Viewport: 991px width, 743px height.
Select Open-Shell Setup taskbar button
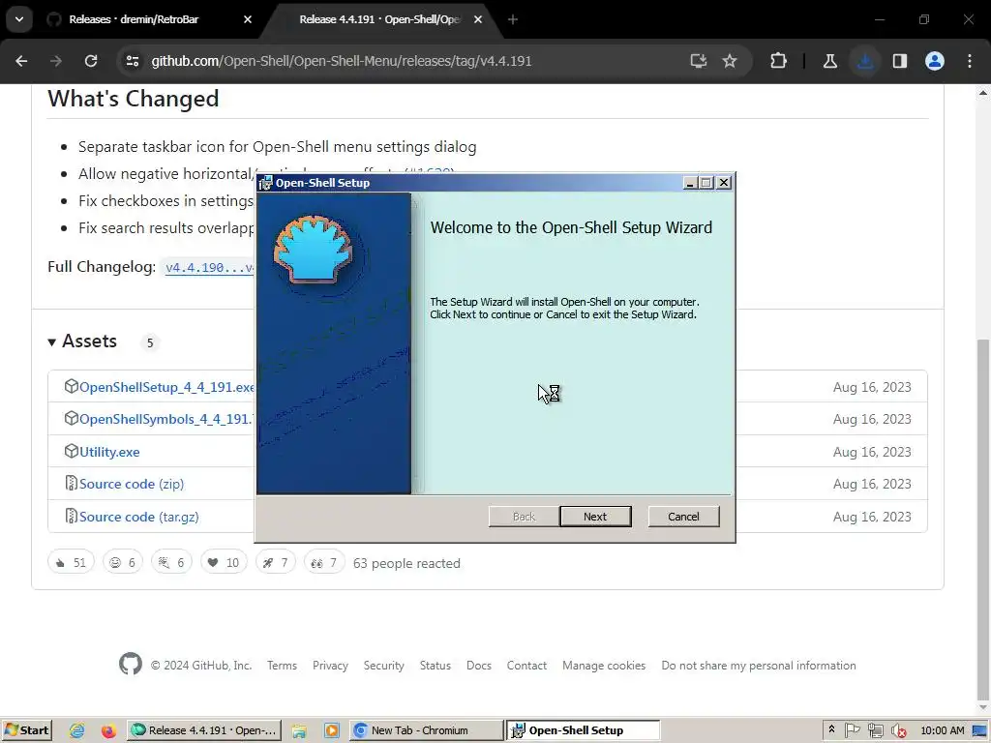(583, 730)
